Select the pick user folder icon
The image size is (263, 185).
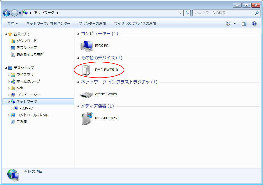click(13, 88)
